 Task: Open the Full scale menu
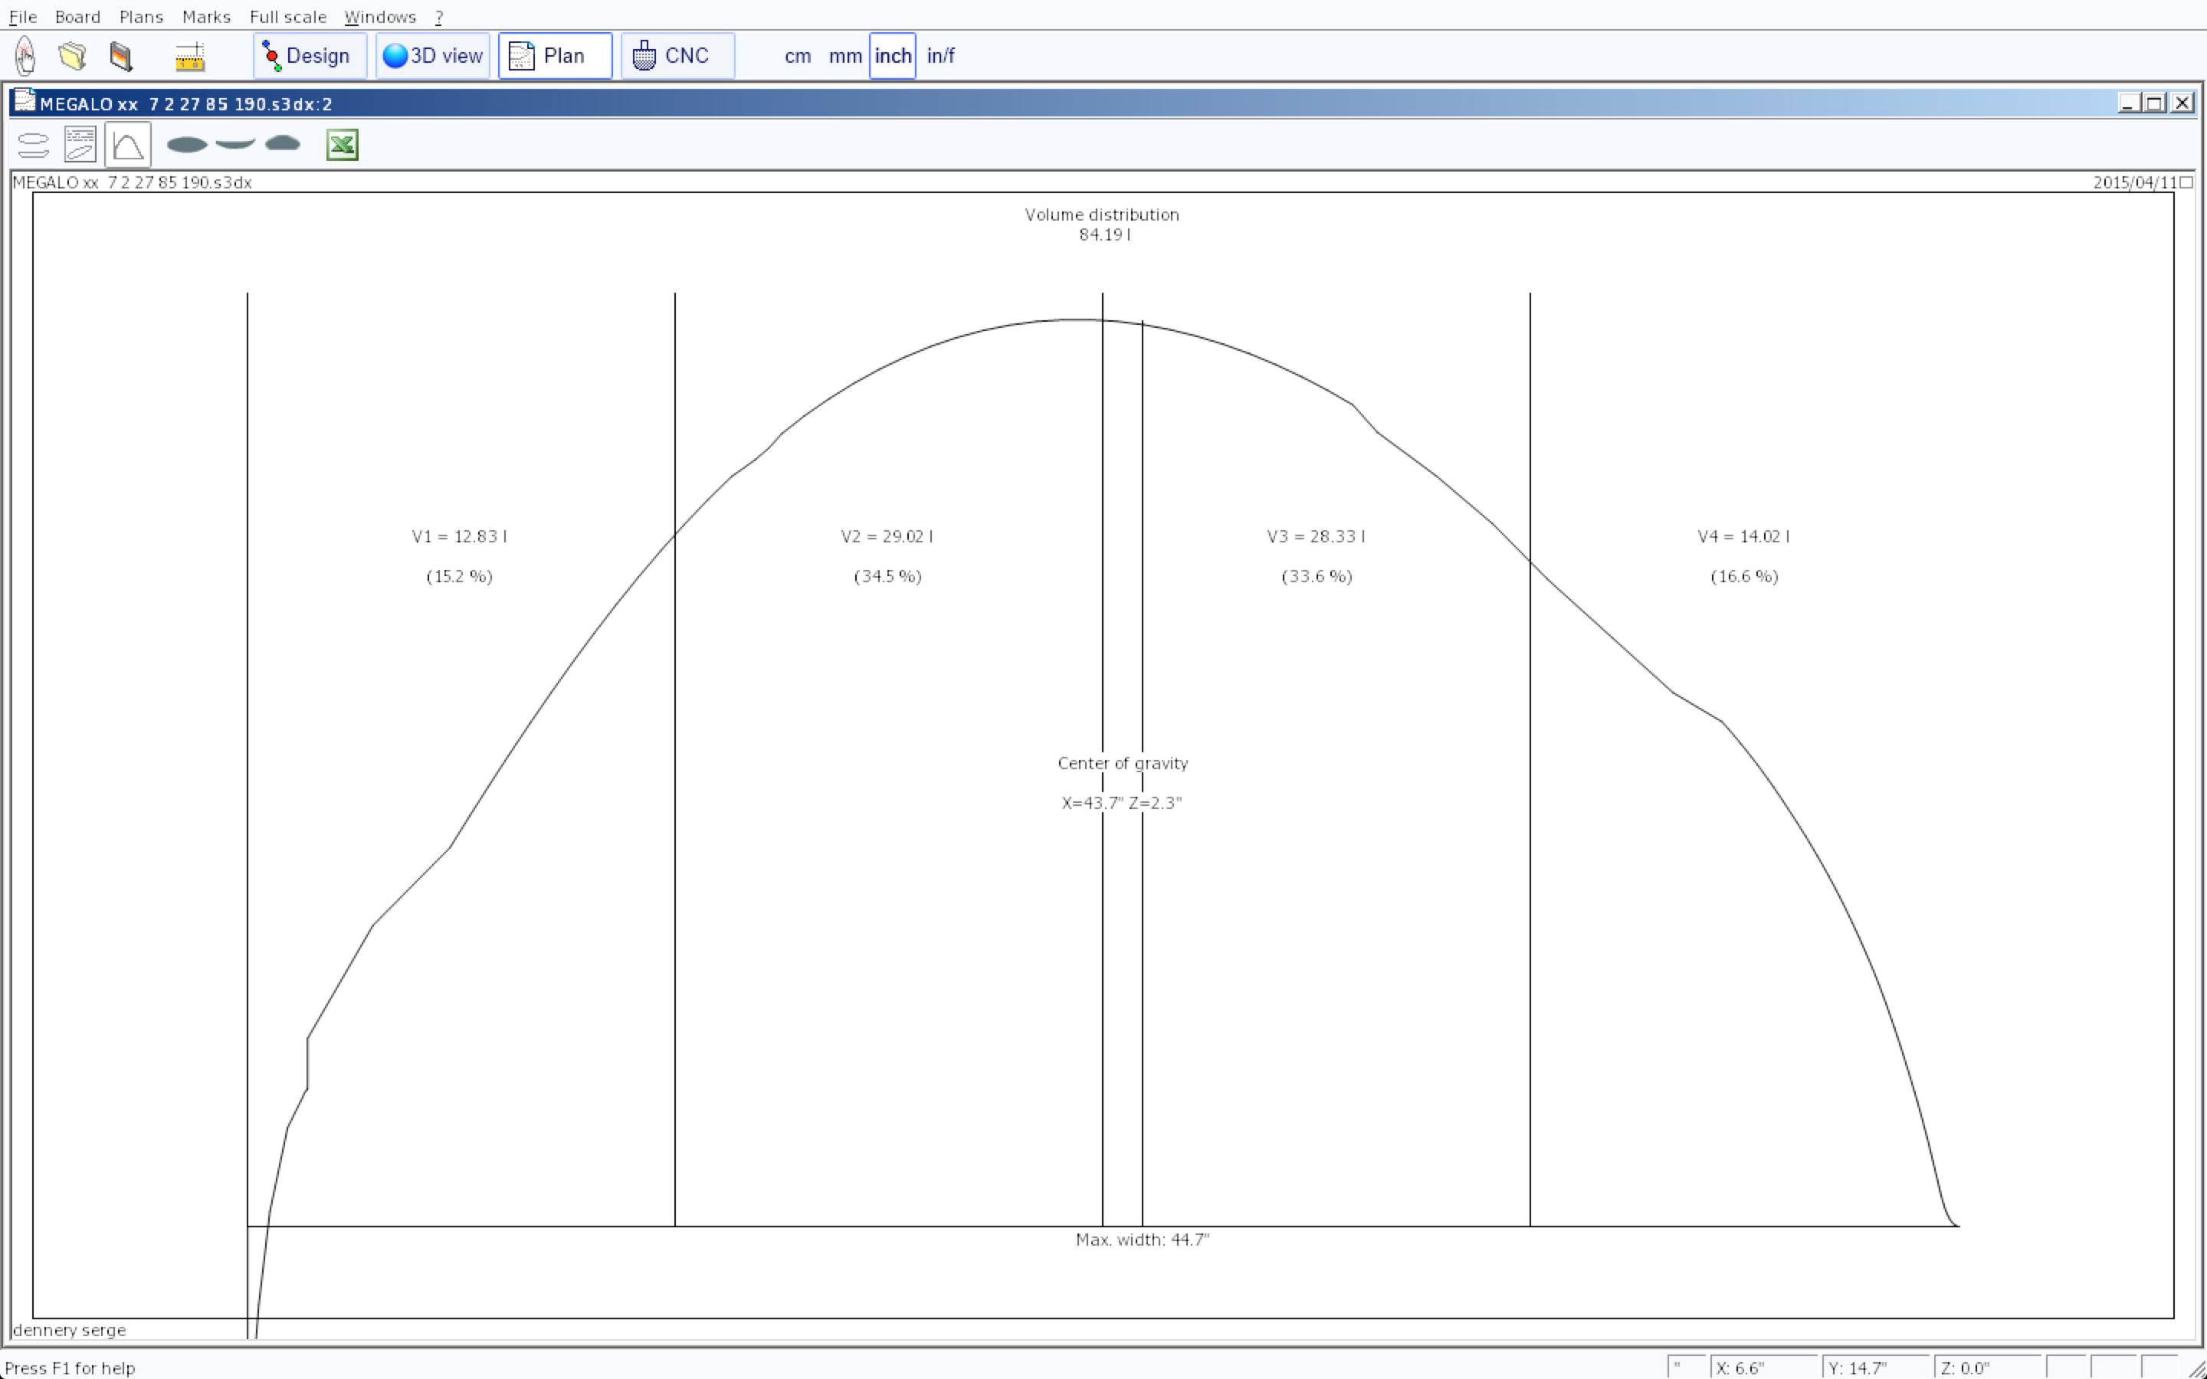point(287,16)
